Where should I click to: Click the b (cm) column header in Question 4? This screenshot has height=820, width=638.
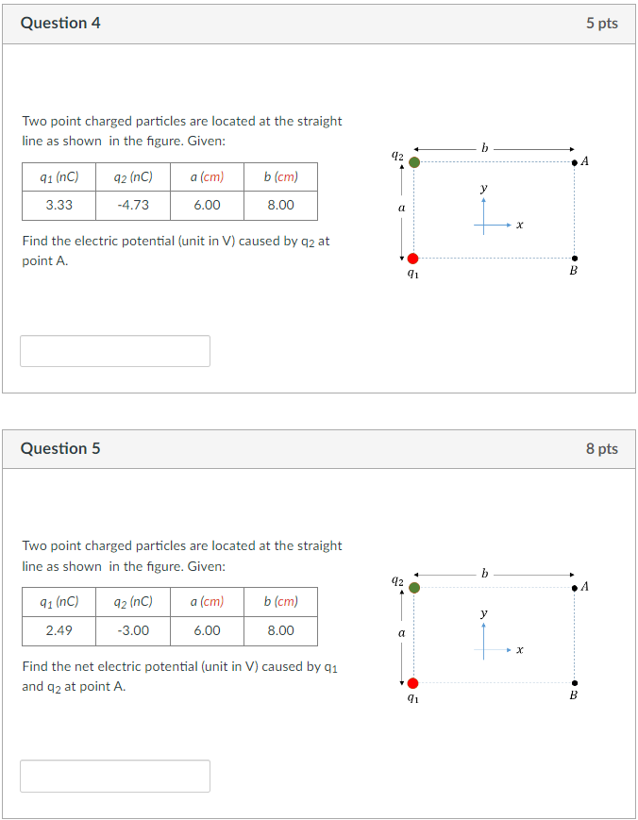(279, 176)
